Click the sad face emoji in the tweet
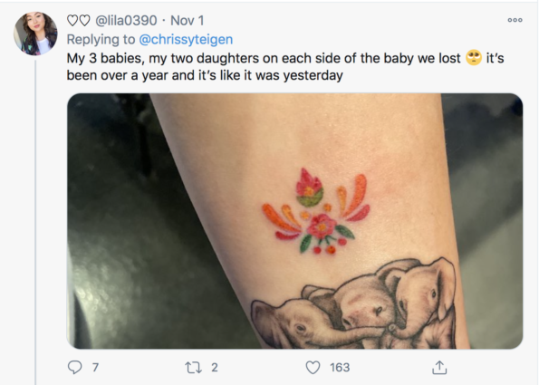The height and width of the screenshot is (385, 539). tap(474, 58)
